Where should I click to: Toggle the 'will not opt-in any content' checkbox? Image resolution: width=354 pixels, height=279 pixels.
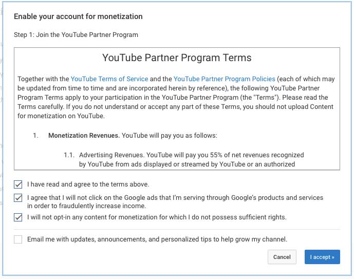(18, 217)
